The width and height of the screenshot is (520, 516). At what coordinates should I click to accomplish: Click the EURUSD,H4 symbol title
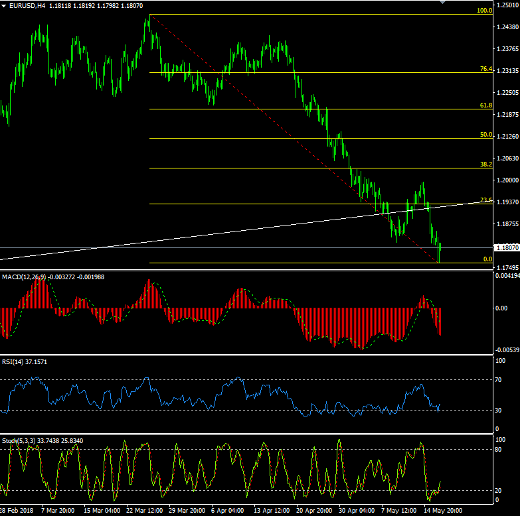point(23,5)
